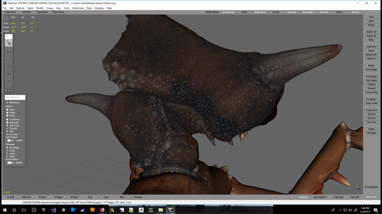Enable Edges selection checkbox
The image size is (382, 214).
point(7,112)
